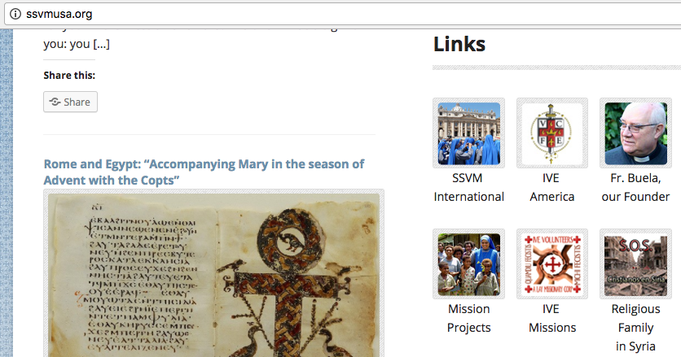The width and height of the screenshot is (681, 357).
Task: Open the Religious Family in Syria link
Action: 635,328
